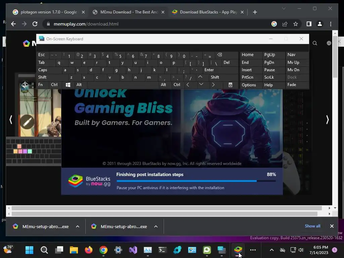Click the context menu key on On-Screen Keyboard
Screen dimensions: 344x258
(230, 85)
